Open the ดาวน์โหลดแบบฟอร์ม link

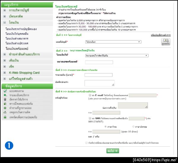(x=21, y=104)
